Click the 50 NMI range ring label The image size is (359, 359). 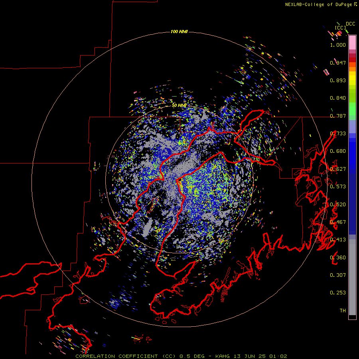point(179,105)
